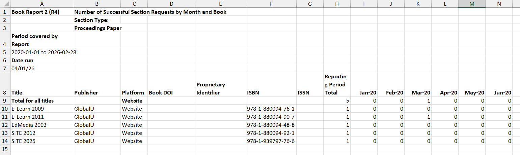Click 'SITE 2025' title cell
The image size is (520, 155).
click(42, 141)
